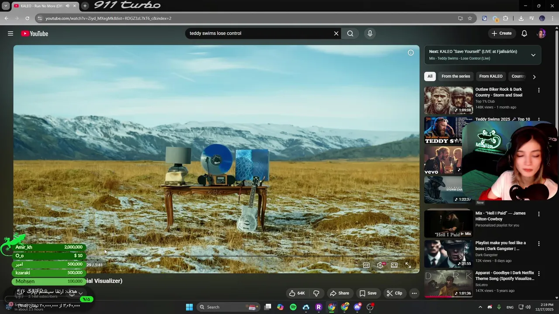
Task: Click the page vertical scrollbar
Action: click(x=556, y=161)
